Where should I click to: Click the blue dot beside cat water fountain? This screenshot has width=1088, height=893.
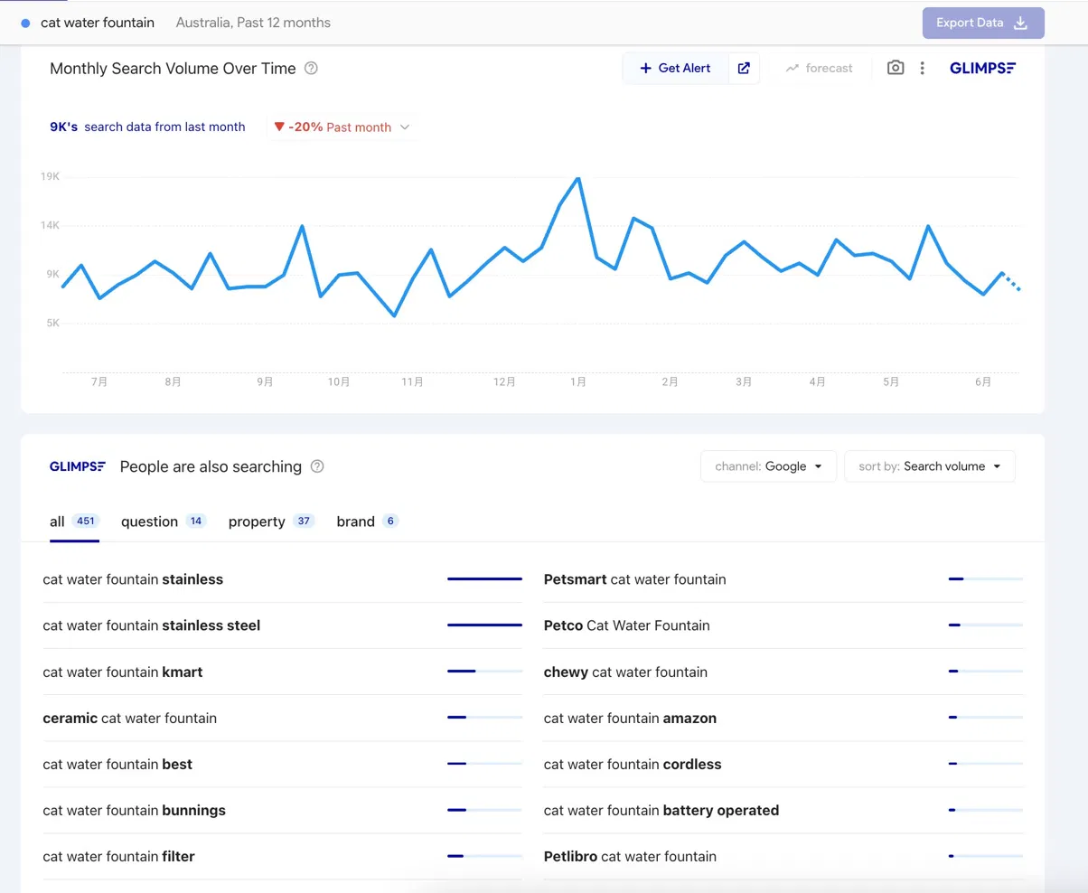(x=25, y=23)
